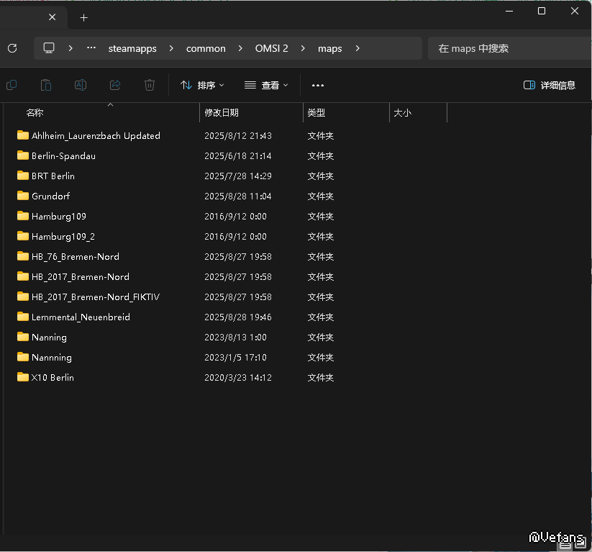Navigate to steamapps in breadcrumb
This screenshot has width=592, height=552.
point(131,48)
